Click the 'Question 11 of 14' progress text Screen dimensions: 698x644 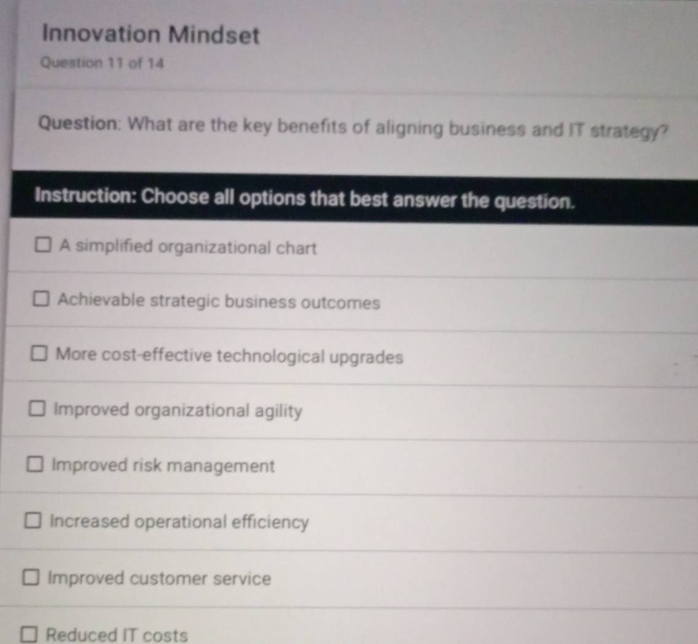point(103,63)
